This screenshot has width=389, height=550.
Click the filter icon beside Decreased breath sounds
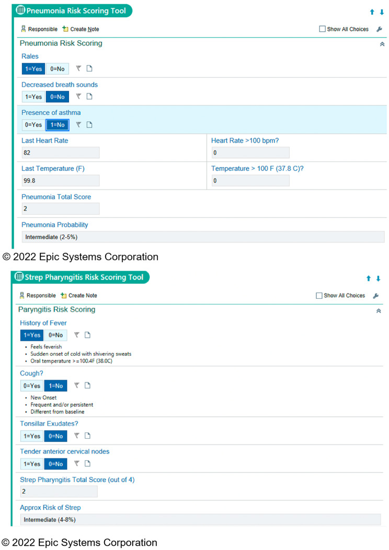(x=78, y=97)
